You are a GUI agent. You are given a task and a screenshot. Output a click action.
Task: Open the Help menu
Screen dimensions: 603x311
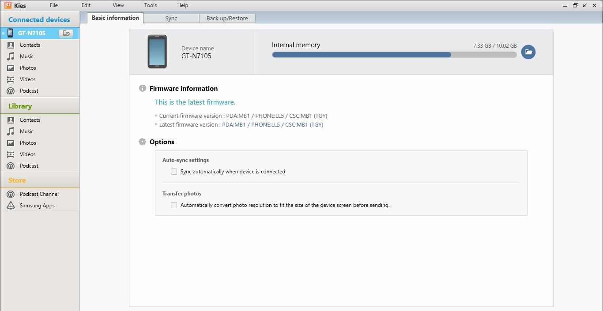tap(183, 5)
